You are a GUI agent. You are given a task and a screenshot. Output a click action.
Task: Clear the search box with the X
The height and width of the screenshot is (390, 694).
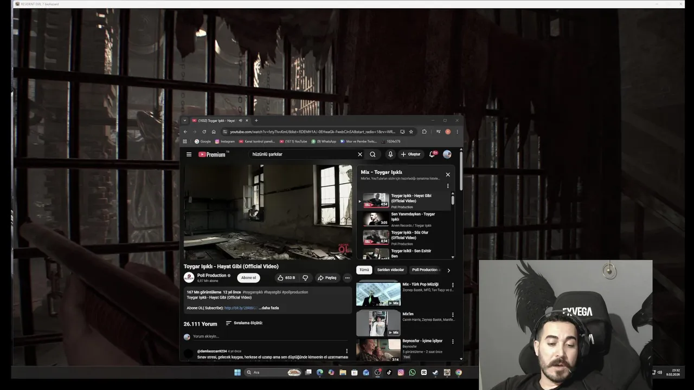(359, 154)
